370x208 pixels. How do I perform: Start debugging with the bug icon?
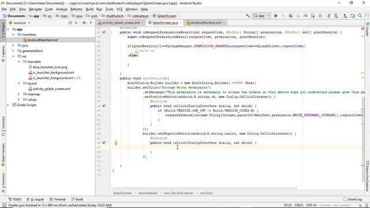[290, 16]
